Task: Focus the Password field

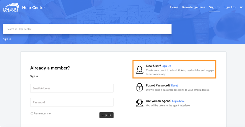Action: coord(72,102)
